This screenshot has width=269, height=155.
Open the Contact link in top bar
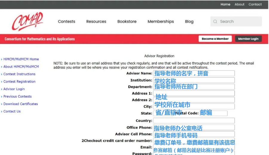click(255, 4)
